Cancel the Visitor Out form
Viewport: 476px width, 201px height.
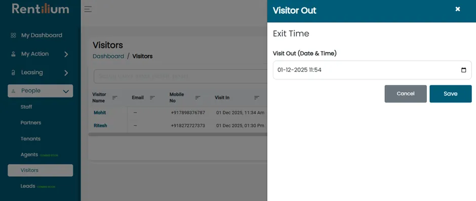(406, 94)
